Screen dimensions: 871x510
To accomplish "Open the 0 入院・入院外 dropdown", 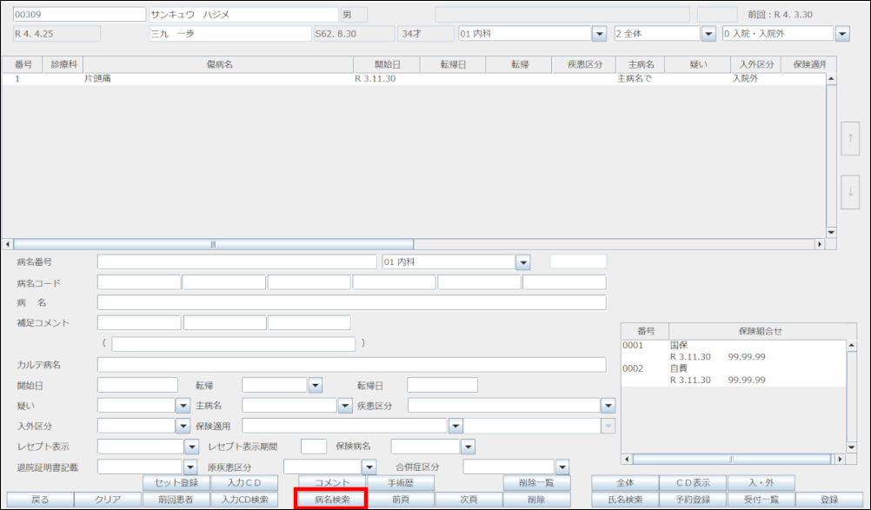I will point(841,34).
